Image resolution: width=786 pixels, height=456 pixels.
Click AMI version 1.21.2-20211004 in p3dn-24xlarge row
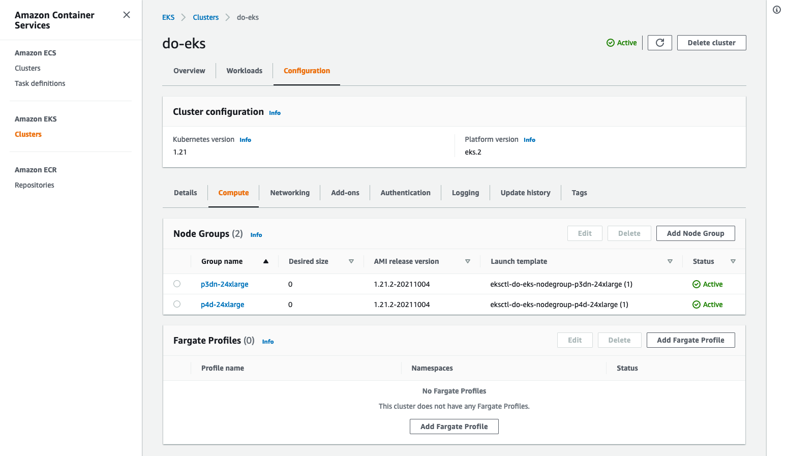pyautogui.click(x=402, y=284)
